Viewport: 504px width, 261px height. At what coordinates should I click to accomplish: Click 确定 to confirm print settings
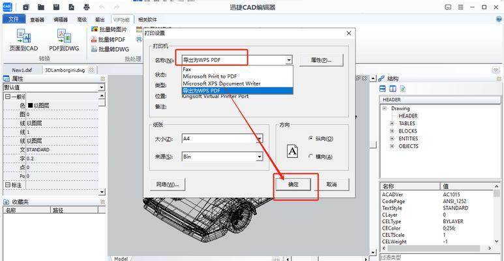pyautogui.click(x=293, y=185)
